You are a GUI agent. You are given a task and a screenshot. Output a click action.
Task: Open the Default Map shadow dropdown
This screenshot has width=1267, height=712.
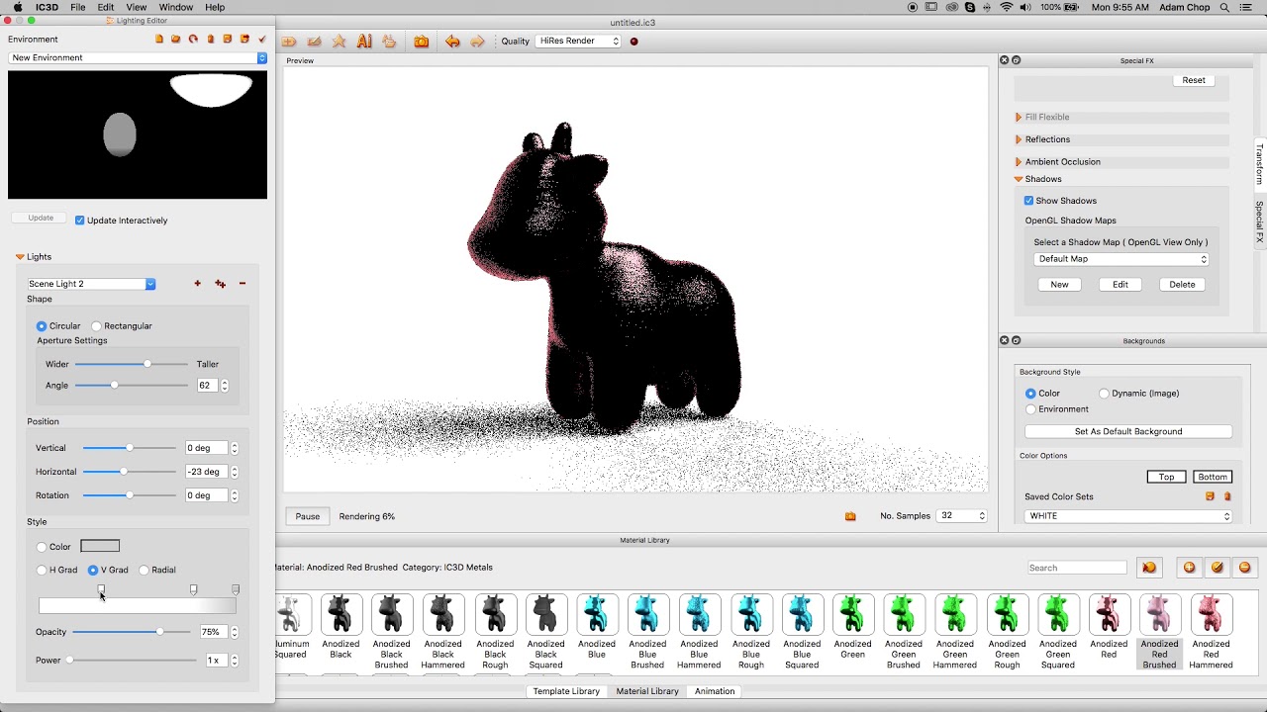[1121, 259]
